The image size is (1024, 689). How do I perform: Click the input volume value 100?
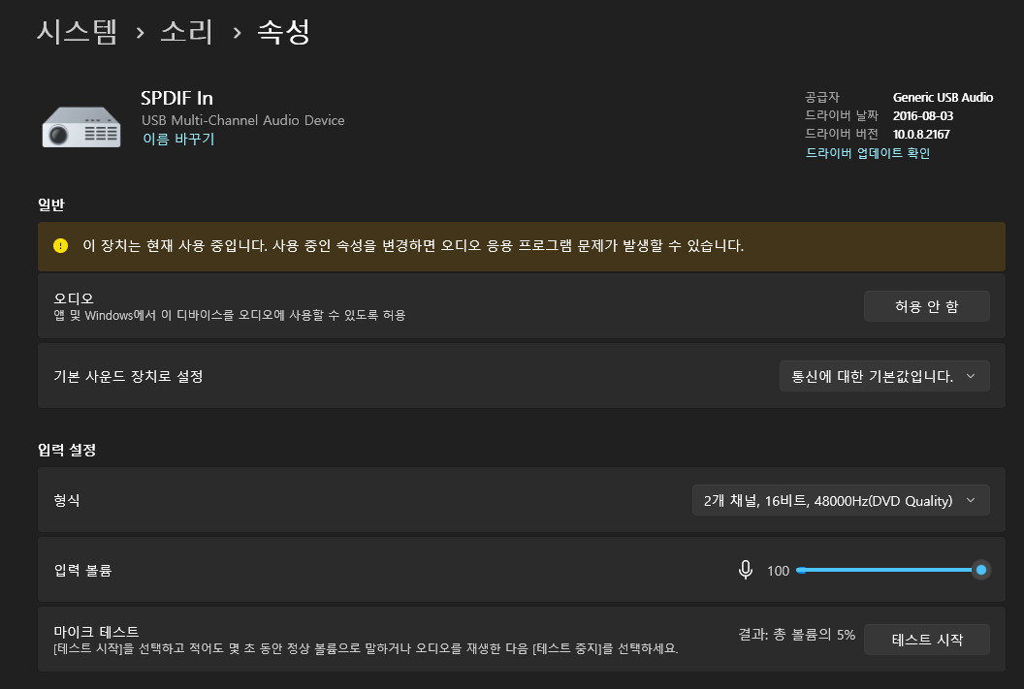pyautogui.click(x=778, y=571)
